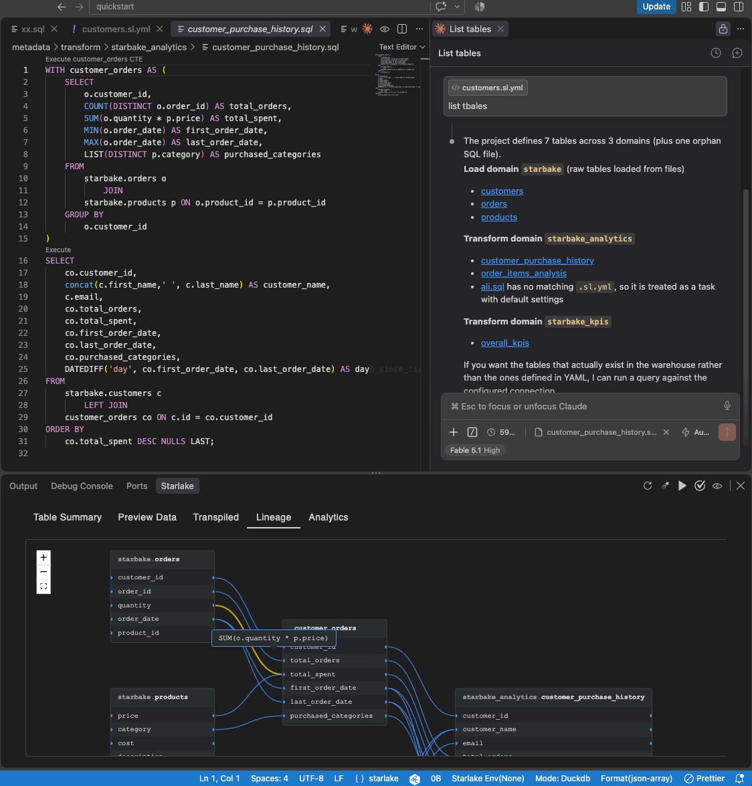Click the 59... context usage indicator
This screenshot has width=752, height=786.
pyautogui.click(x=501, y=432)
